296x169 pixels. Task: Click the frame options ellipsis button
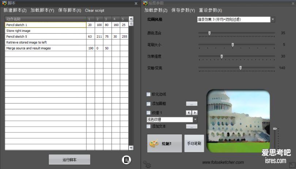(x=191, y=104)
